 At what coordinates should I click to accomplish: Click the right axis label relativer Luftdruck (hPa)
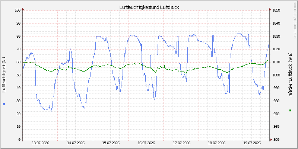pyautogui.click(x=290, y=74)
